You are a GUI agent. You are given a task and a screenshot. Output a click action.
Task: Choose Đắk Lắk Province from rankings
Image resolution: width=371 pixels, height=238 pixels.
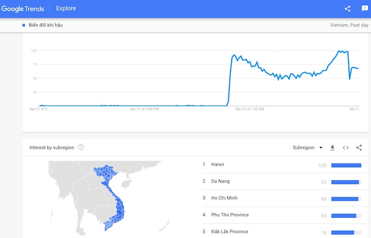coord(230,231)
